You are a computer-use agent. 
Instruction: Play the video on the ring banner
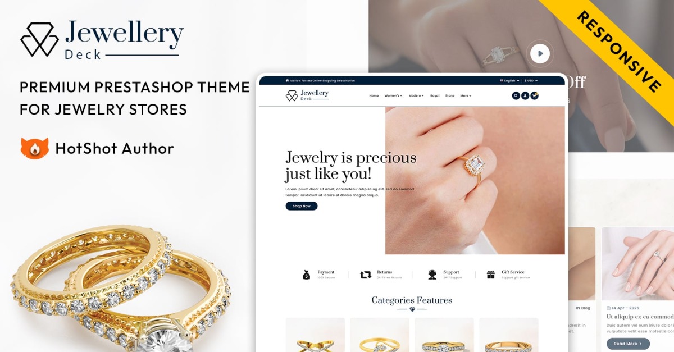pos(540,54)
